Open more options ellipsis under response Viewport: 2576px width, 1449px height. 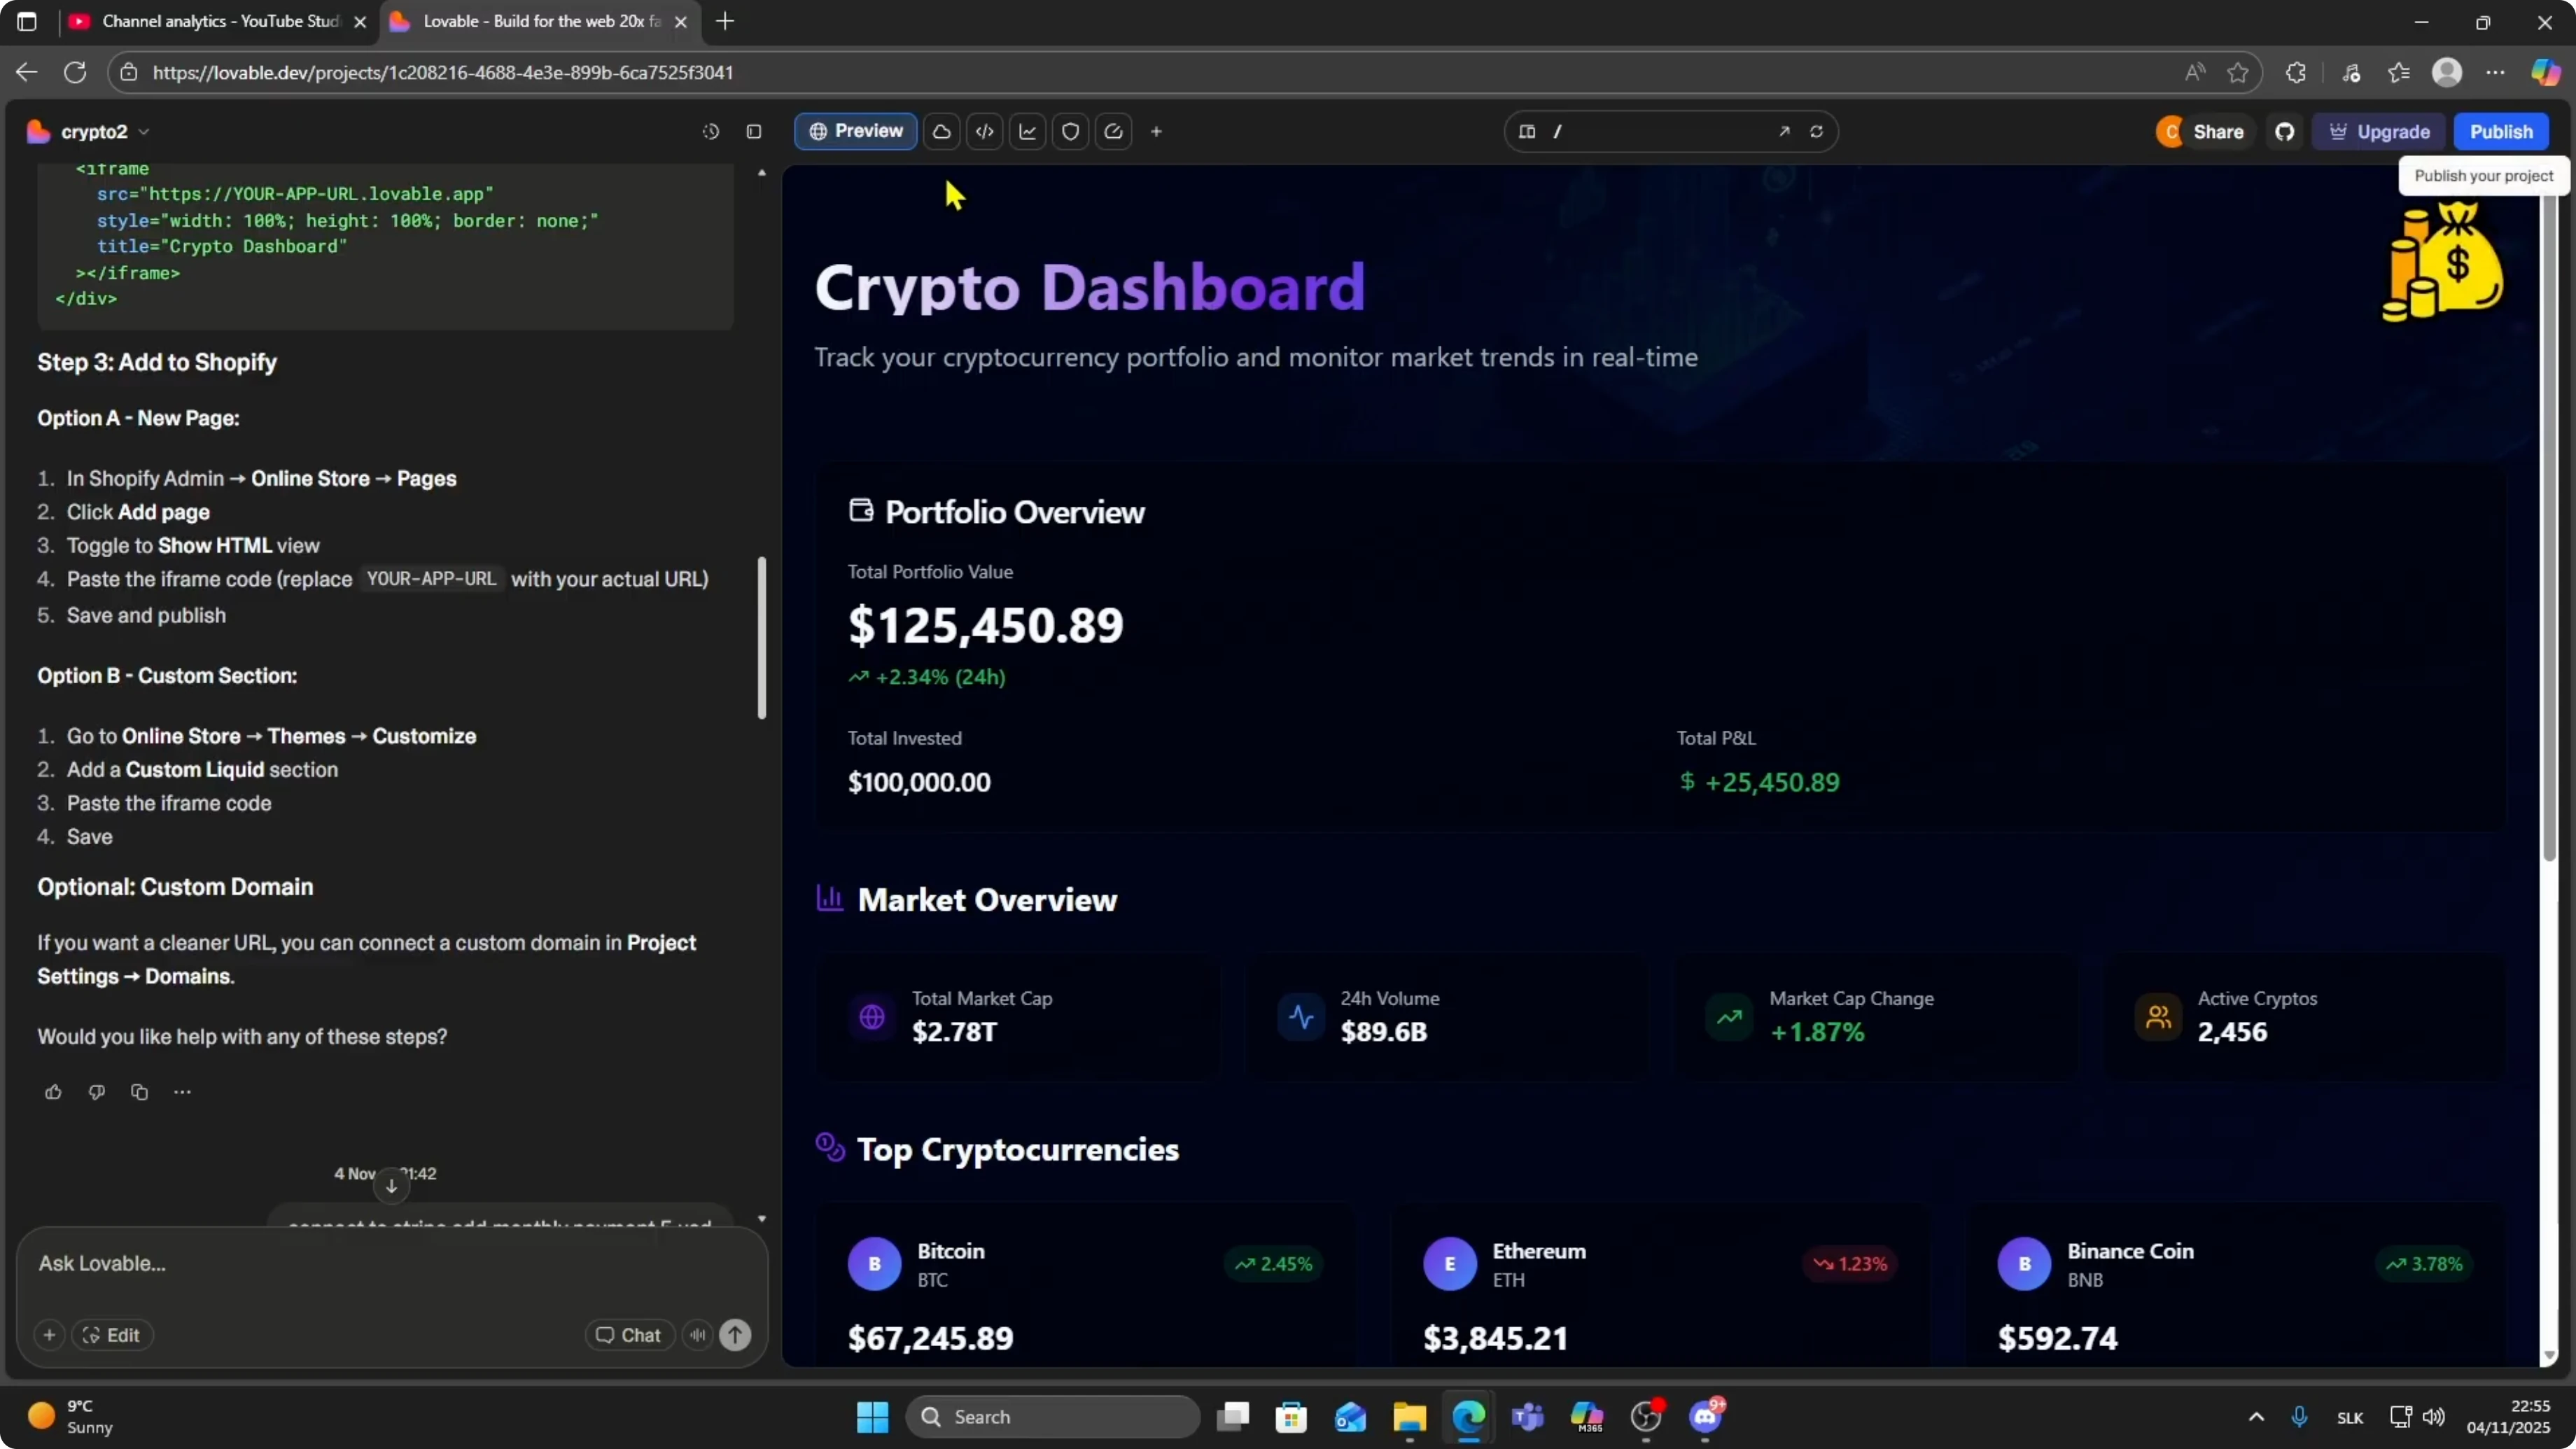tap(182, 1092)
